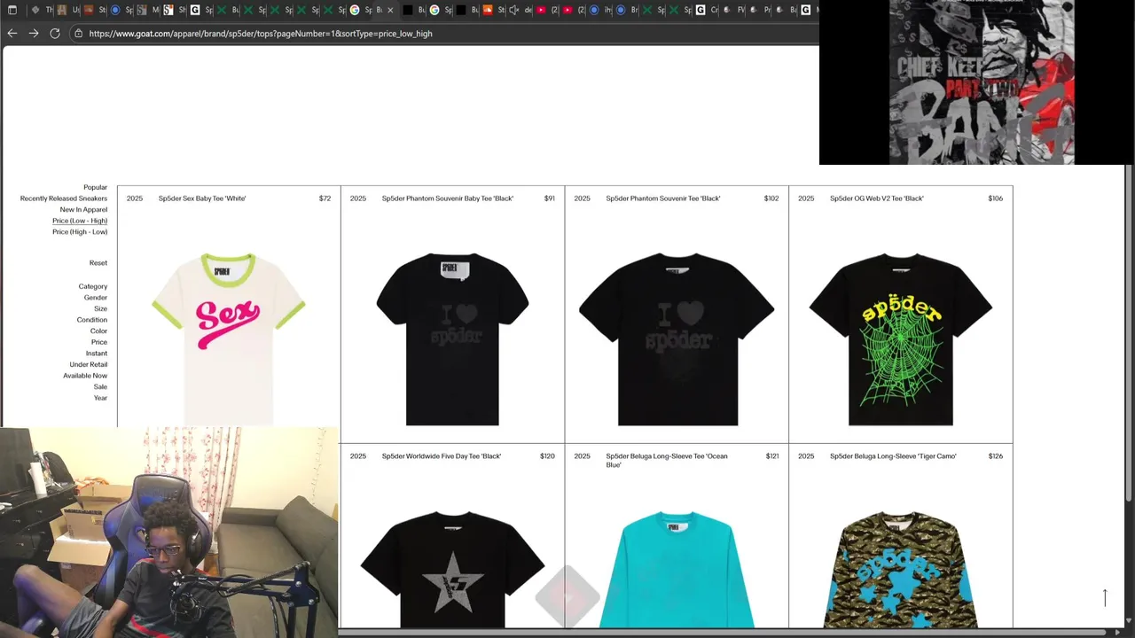Click the $102 price

click(x=771, y=198)
